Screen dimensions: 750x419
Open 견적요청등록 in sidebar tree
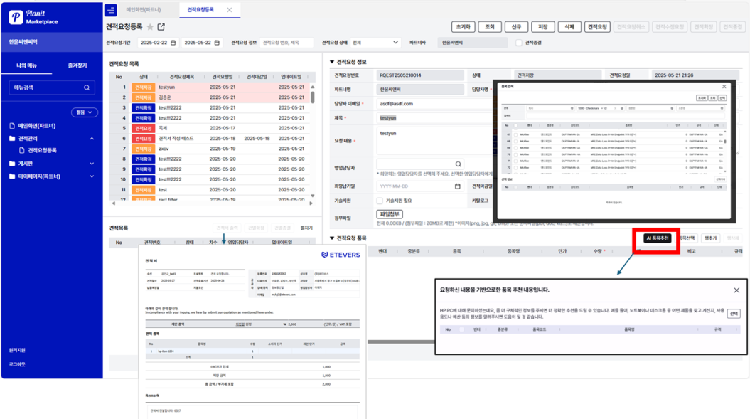[42, 150]
